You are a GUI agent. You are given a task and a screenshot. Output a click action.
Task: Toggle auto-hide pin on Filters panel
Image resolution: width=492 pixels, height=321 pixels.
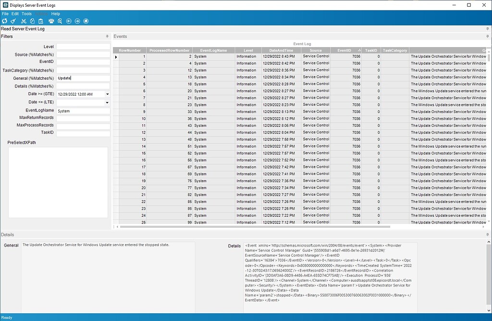pyautogui.click(x=106, y=37)
